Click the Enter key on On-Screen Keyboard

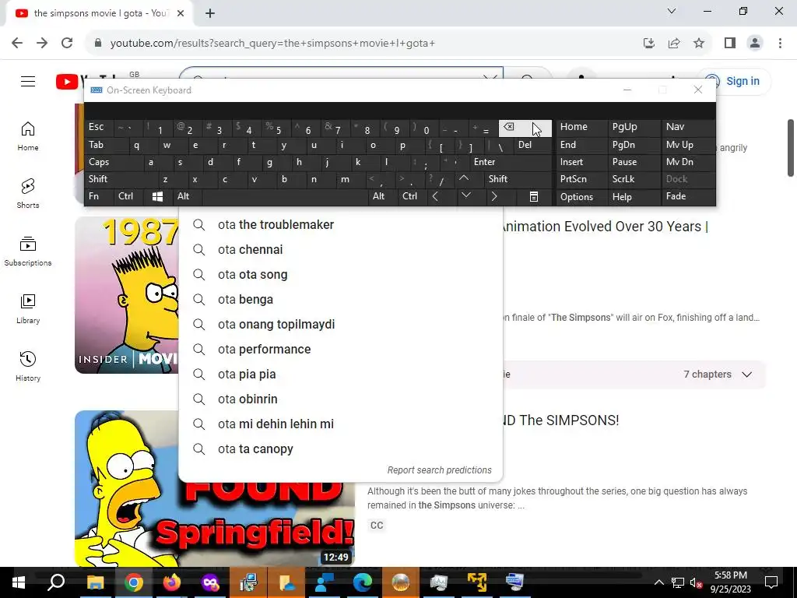coord(510,162)
